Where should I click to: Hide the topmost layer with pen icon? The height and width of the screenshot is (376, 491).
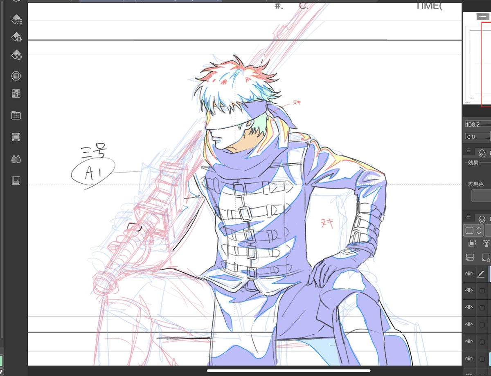[x=469, y=274]
